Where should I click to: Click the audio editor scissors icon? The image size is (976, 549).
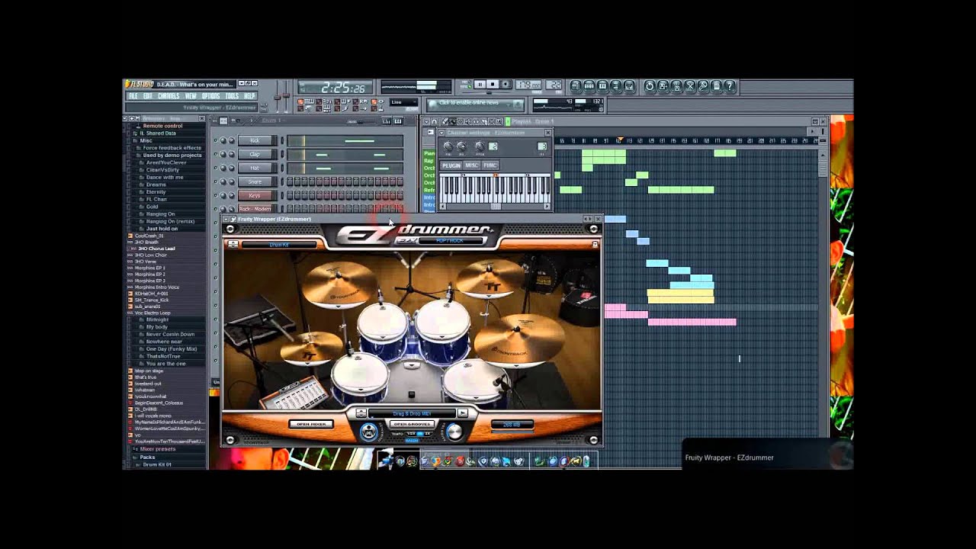click(x=689, y=86)
